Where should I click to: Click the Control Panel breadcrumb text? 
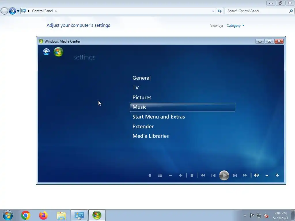[42, 11]
